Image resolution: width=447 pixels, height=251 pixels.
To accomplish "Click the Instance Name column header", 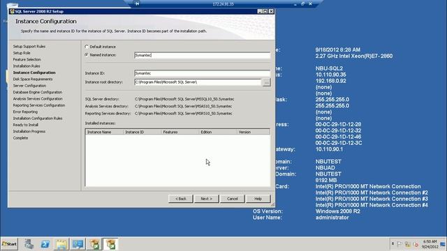I will click(x=104, y=132).
